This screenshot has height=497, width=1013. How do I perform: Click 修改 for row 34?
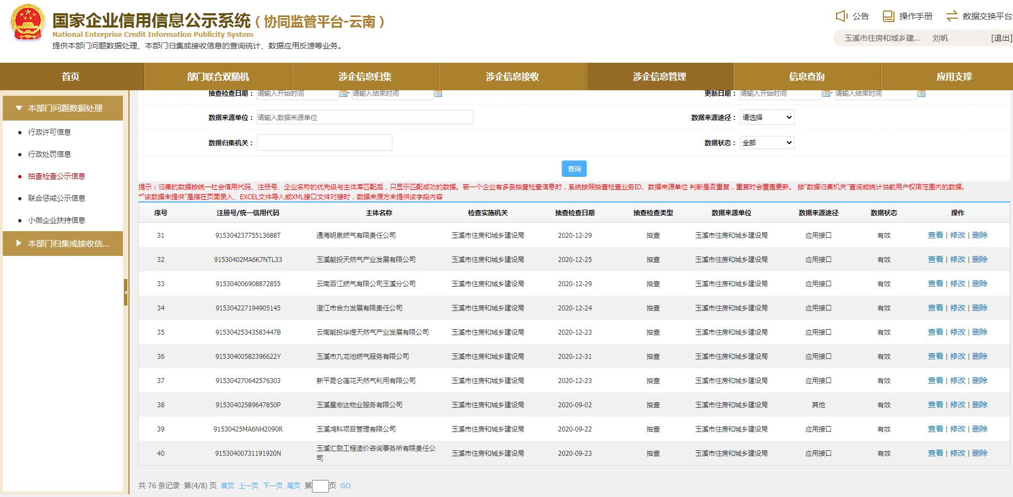pos(958,308)
